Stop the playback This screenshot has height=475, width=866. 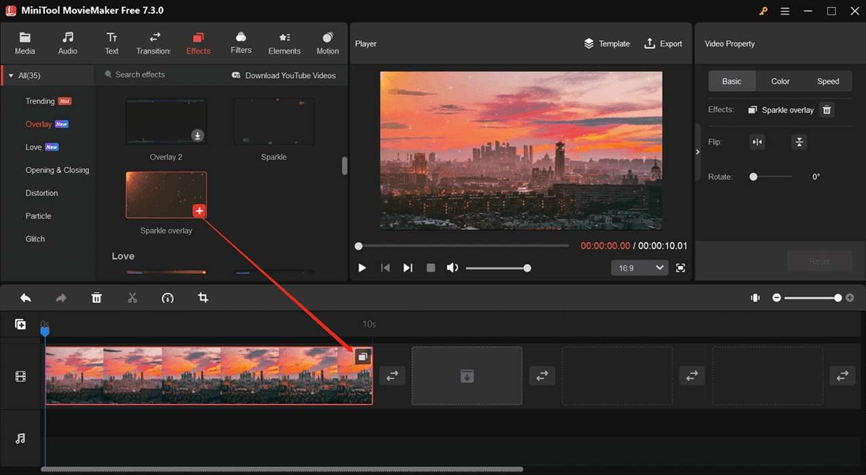click(431, 268)
